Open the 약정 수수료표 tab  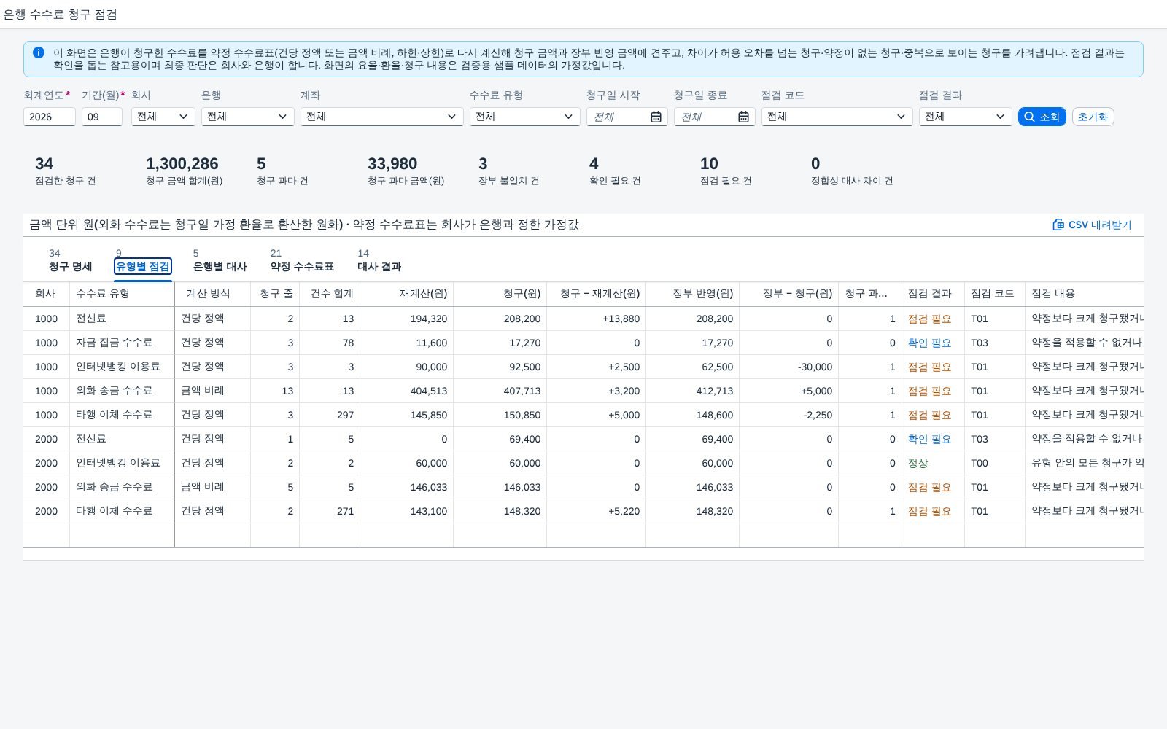tap(302, 266)
